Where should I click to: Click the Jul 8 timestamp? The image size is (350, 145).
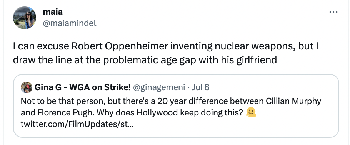point(201,87)
